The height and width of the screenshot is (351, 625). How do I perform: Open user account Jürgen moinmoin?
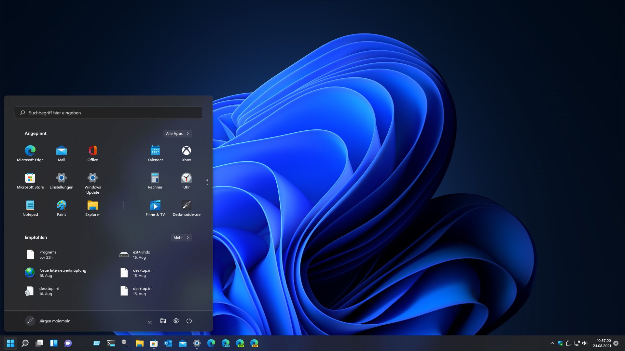click(x=48, y=321)
